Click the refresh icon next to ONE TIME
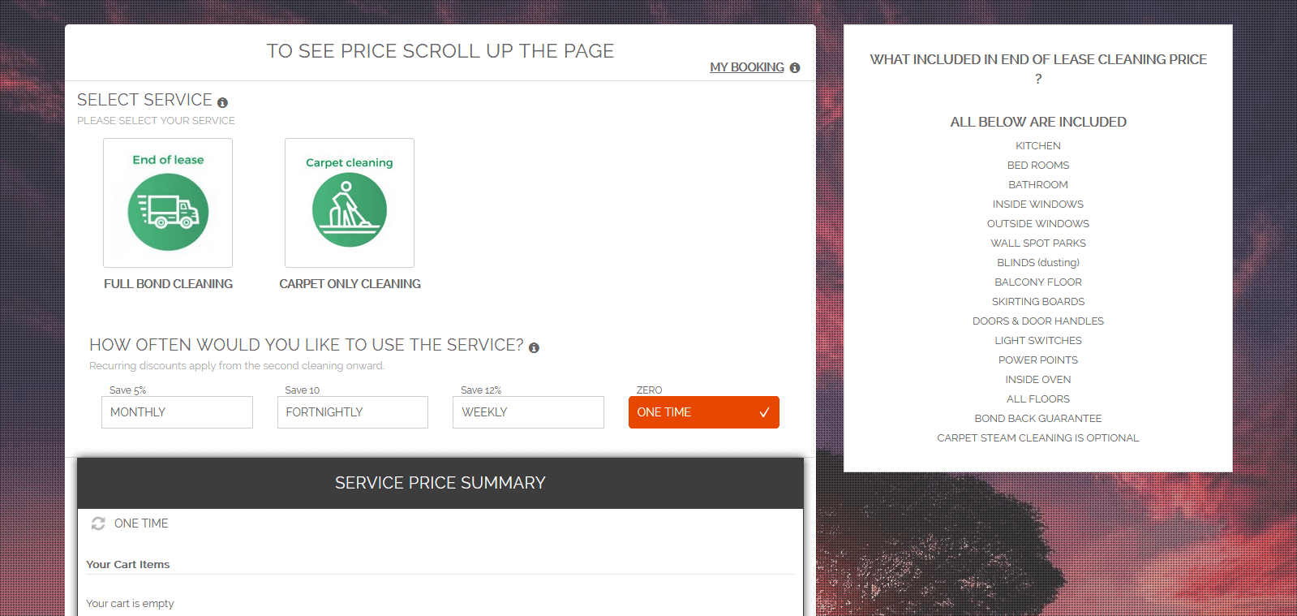This screenshot has height=616, width=1297. [98, 523]
